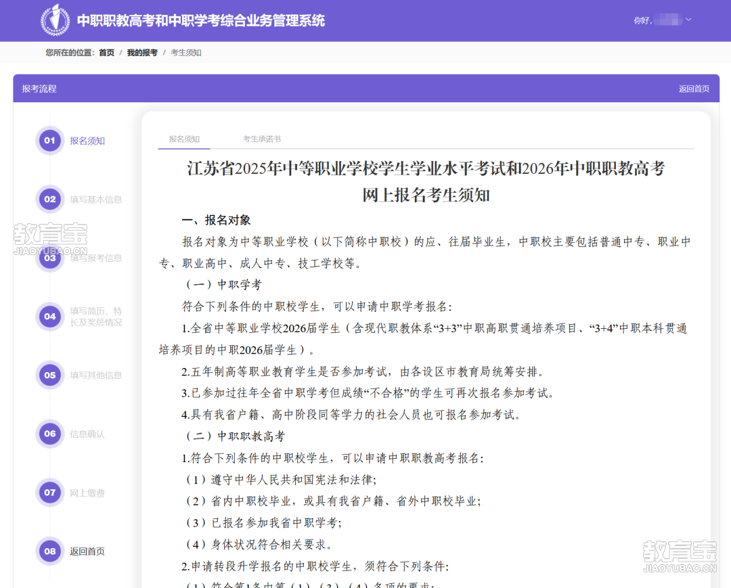Click the line 符合下列条件的中职校学生，可以申请中职学考报名
This screenshot has height=588, width=731.
317,307
